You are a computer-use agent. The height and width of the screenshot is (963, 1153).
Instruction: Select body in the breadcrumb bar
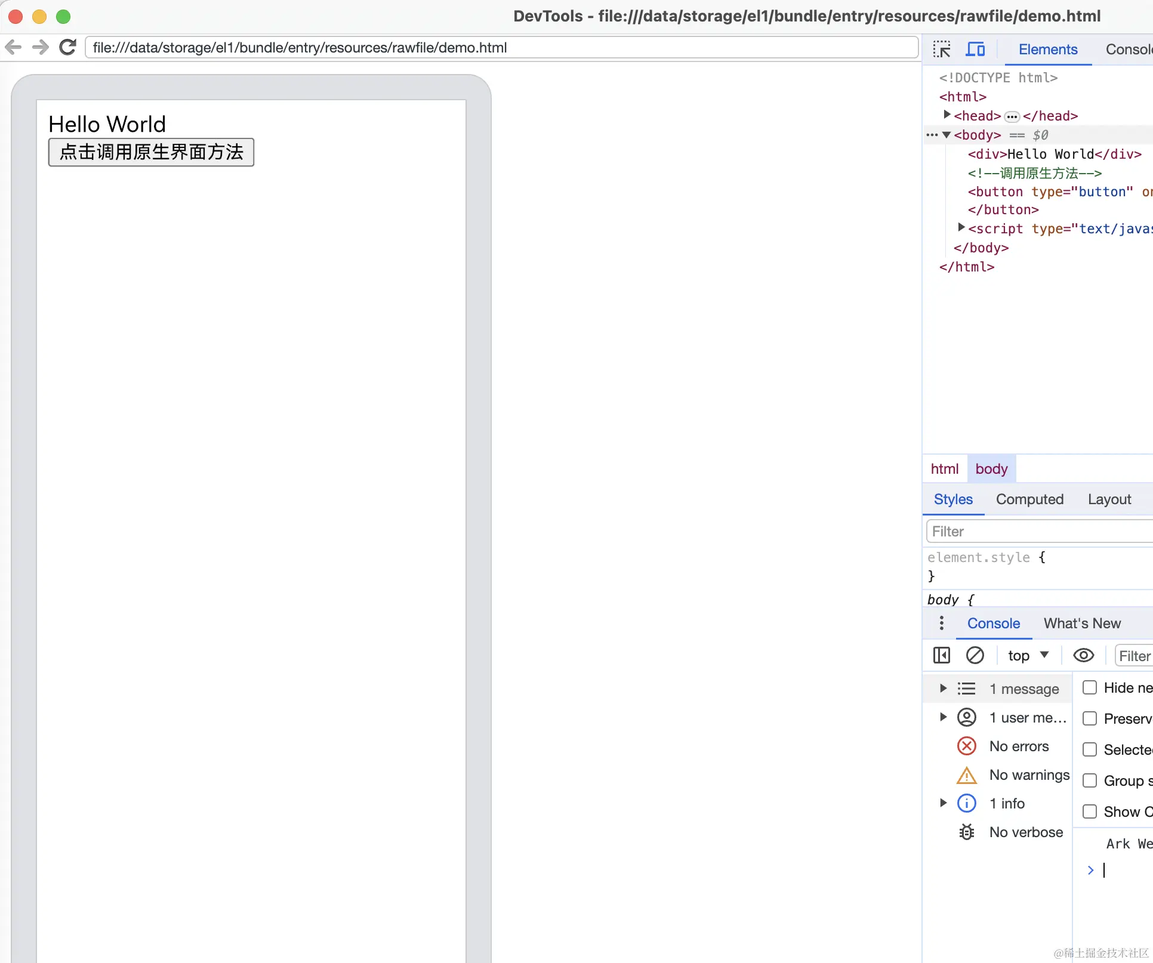(991, 468)
